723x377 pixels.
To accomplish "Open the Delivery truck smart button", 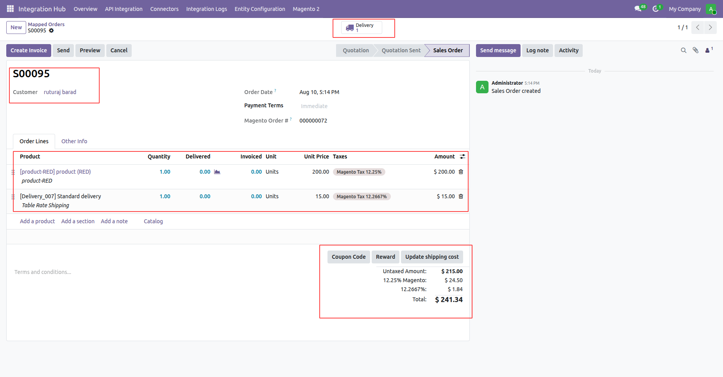I will click(x=361, y=28).
